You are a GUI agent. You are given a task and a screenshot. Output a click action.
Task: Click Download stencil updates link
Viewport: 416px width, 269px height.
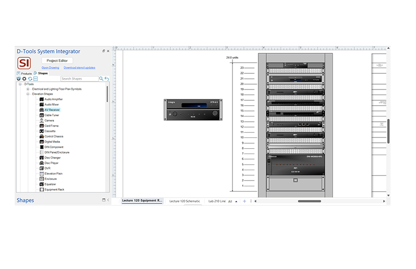point(79,67)
